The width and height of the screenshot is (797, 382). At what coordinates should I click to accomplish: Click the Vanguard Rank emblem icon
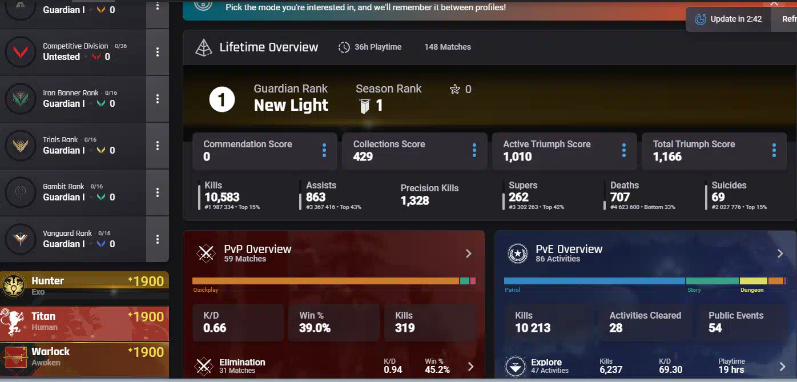(21, 239)
